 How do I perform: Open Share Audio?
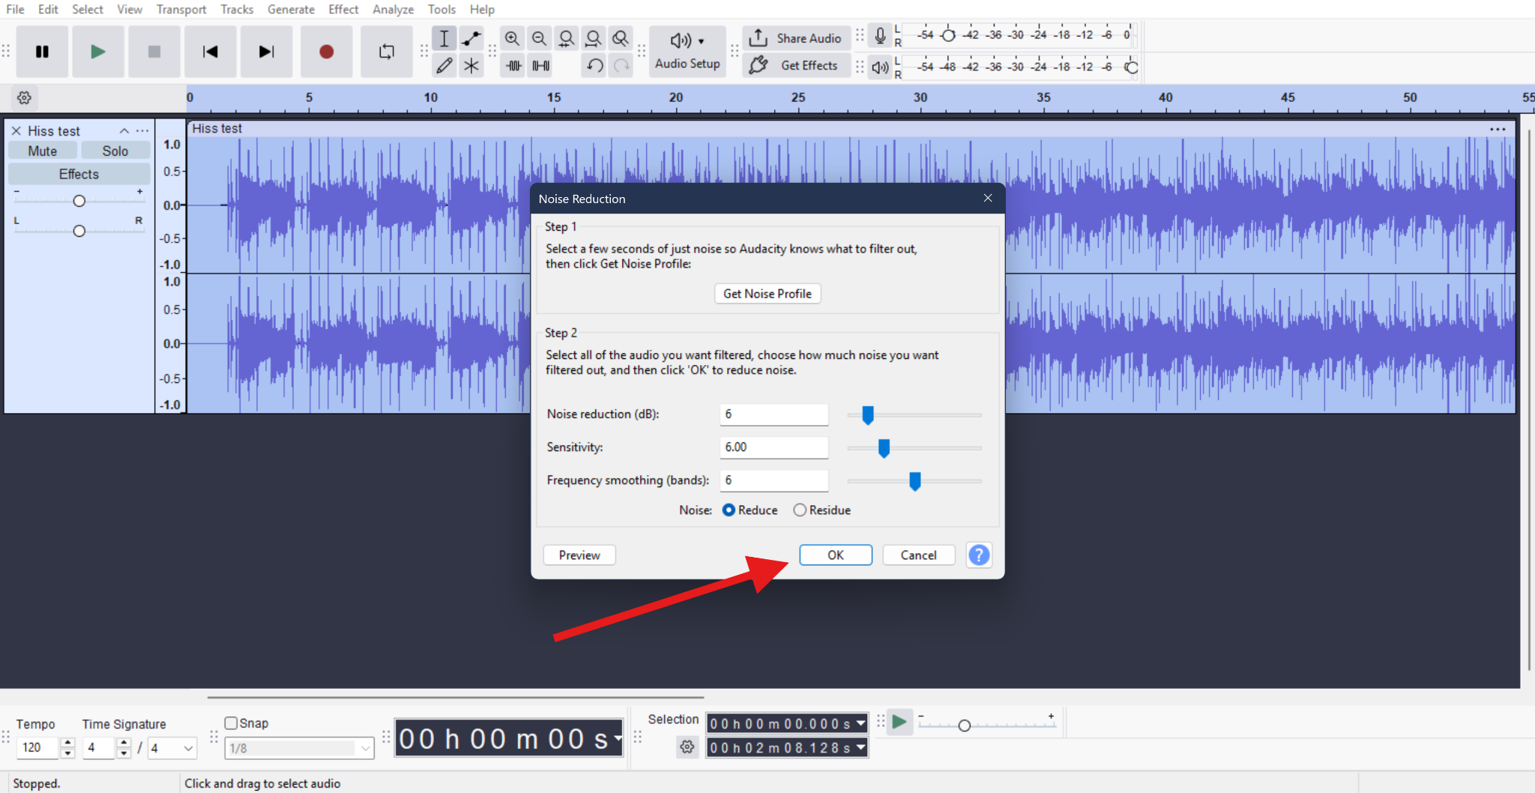point(796,37)
